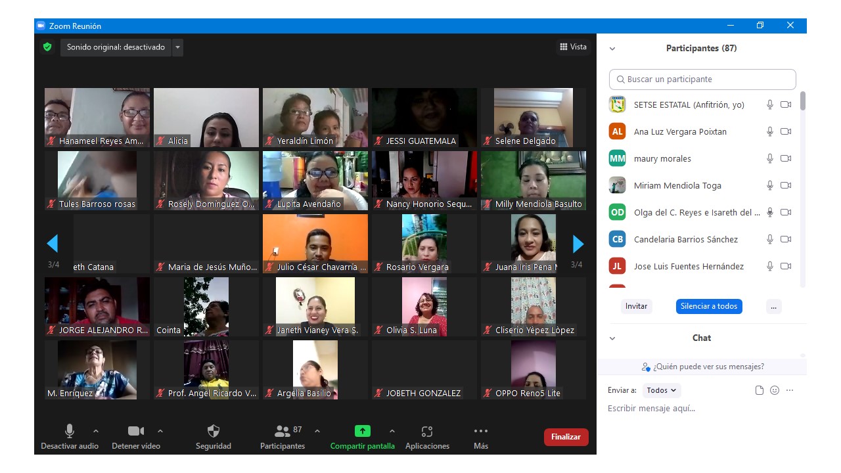Collapse the Participantes (87) panel chevron

click(612, 49)
